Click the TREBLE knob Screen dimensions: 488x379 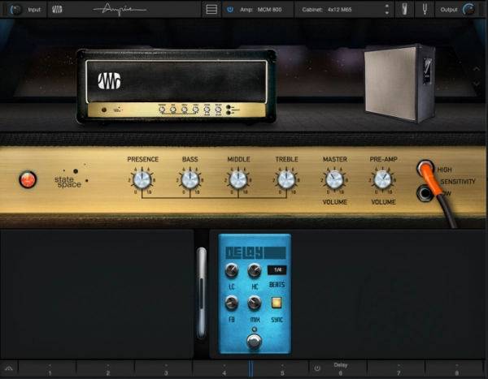286,180
